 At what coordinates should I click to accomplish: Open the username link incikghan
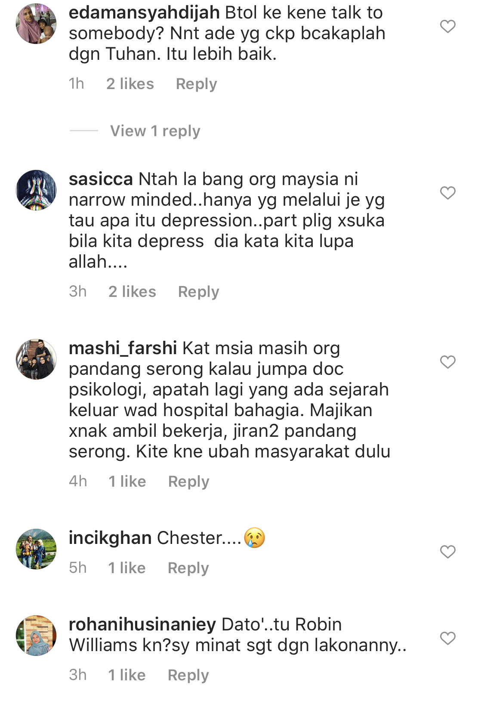[110, 538]
